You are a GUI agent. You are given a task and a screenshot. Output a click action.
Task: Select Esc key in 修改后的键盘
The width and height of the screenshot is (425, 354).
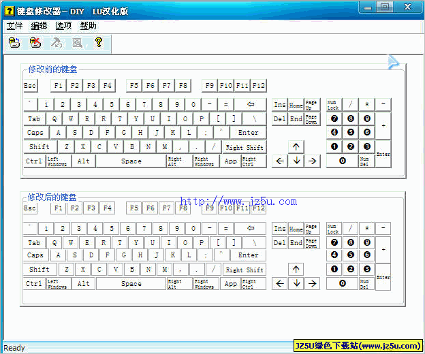(30, 208)
